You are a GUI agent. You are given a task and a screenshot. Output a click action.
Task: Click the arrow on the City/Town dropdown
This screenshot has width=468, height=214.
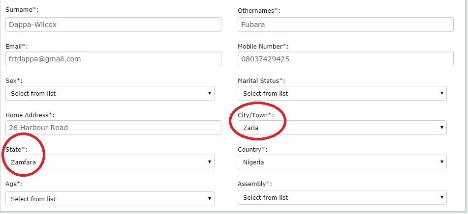point(442,128)
